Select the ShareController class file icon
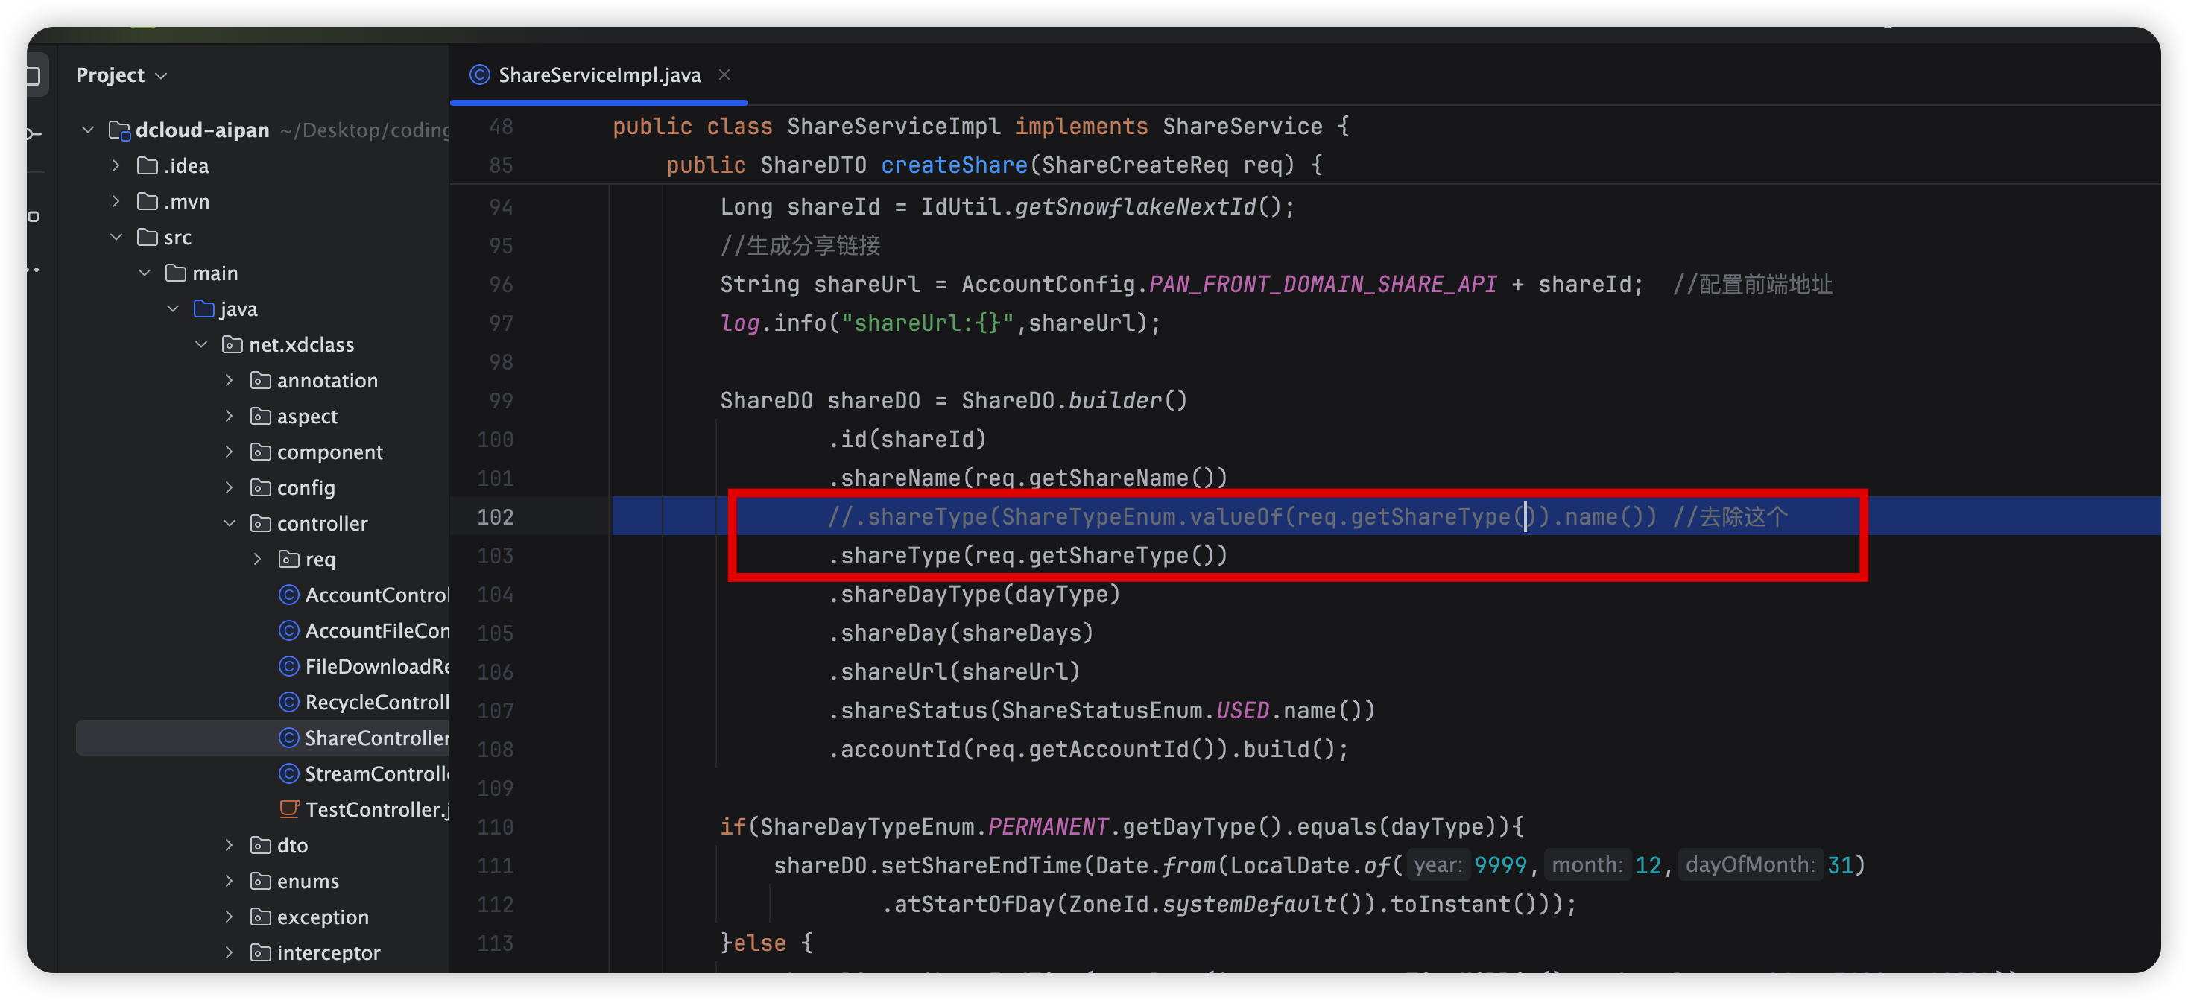The height and width of the screenshot is (1000, 2188). 289,738
